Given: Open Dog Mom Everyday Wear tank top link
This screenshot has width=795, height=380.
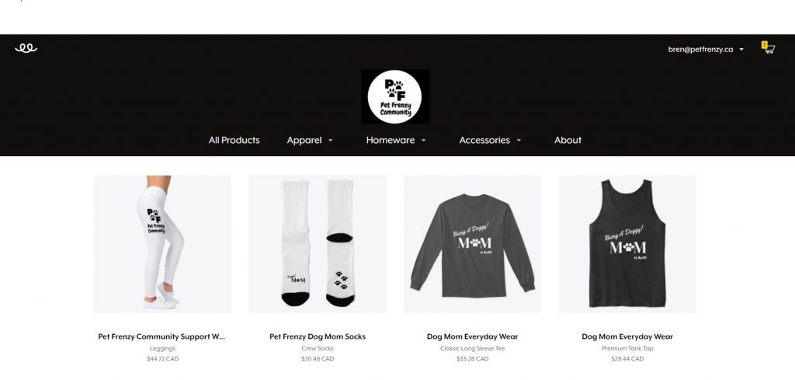Looking at the screenshot, I should [x=627, y=336].
